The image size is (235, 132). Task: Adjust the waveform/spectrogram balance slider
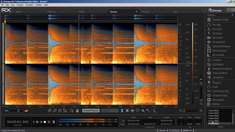[x=16, y=111]
